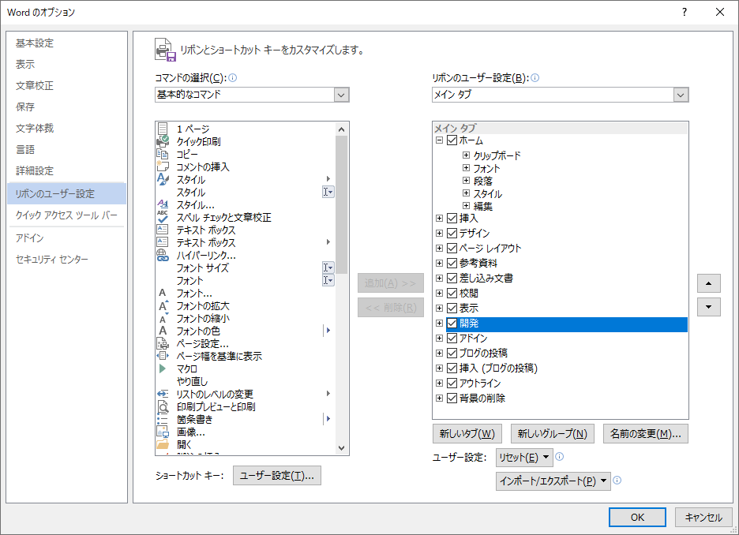Click the ページ設定... icon
The image size is (739, 535).
coord(163,343)
